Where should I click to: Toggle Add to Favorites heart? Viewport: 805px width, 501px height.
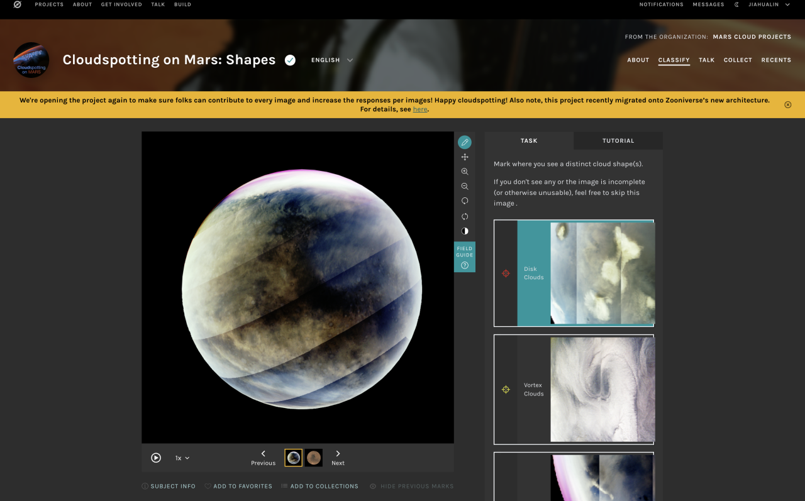pos(238,486)
